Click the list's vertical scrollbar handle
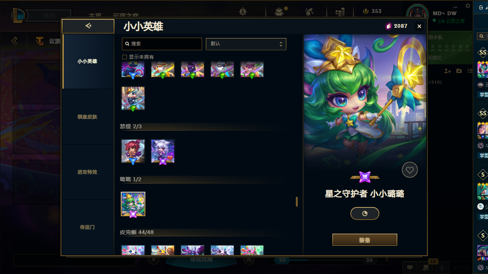488x274 pixels. coord(297,202)
